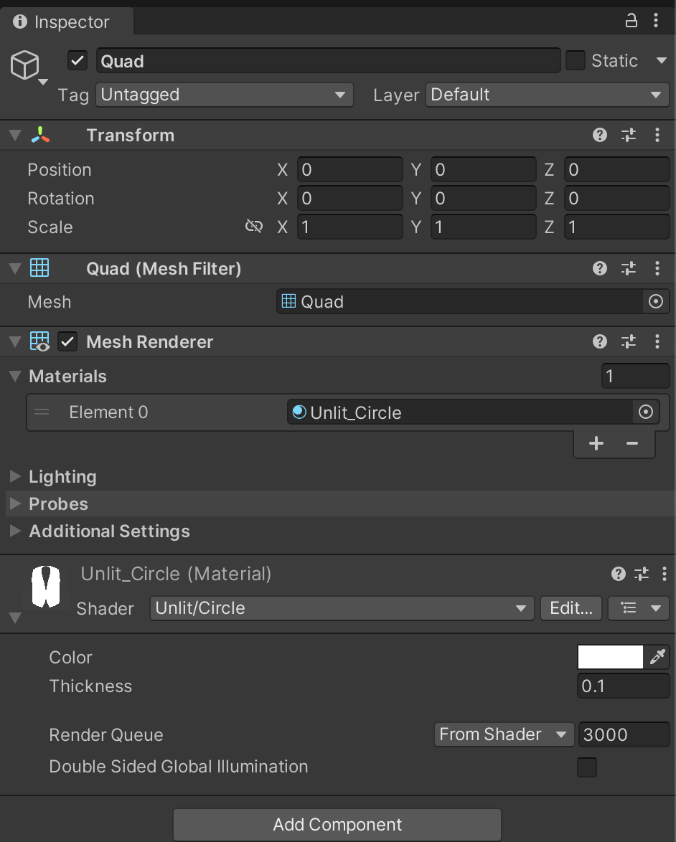Click the Add Component button
The image size is (676, 842).
coord(337,824)
